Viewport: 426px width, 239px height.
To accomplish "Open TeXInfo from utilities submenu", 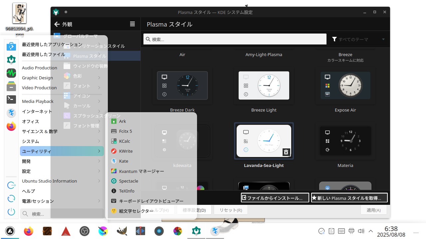I will tap(151, 191).
